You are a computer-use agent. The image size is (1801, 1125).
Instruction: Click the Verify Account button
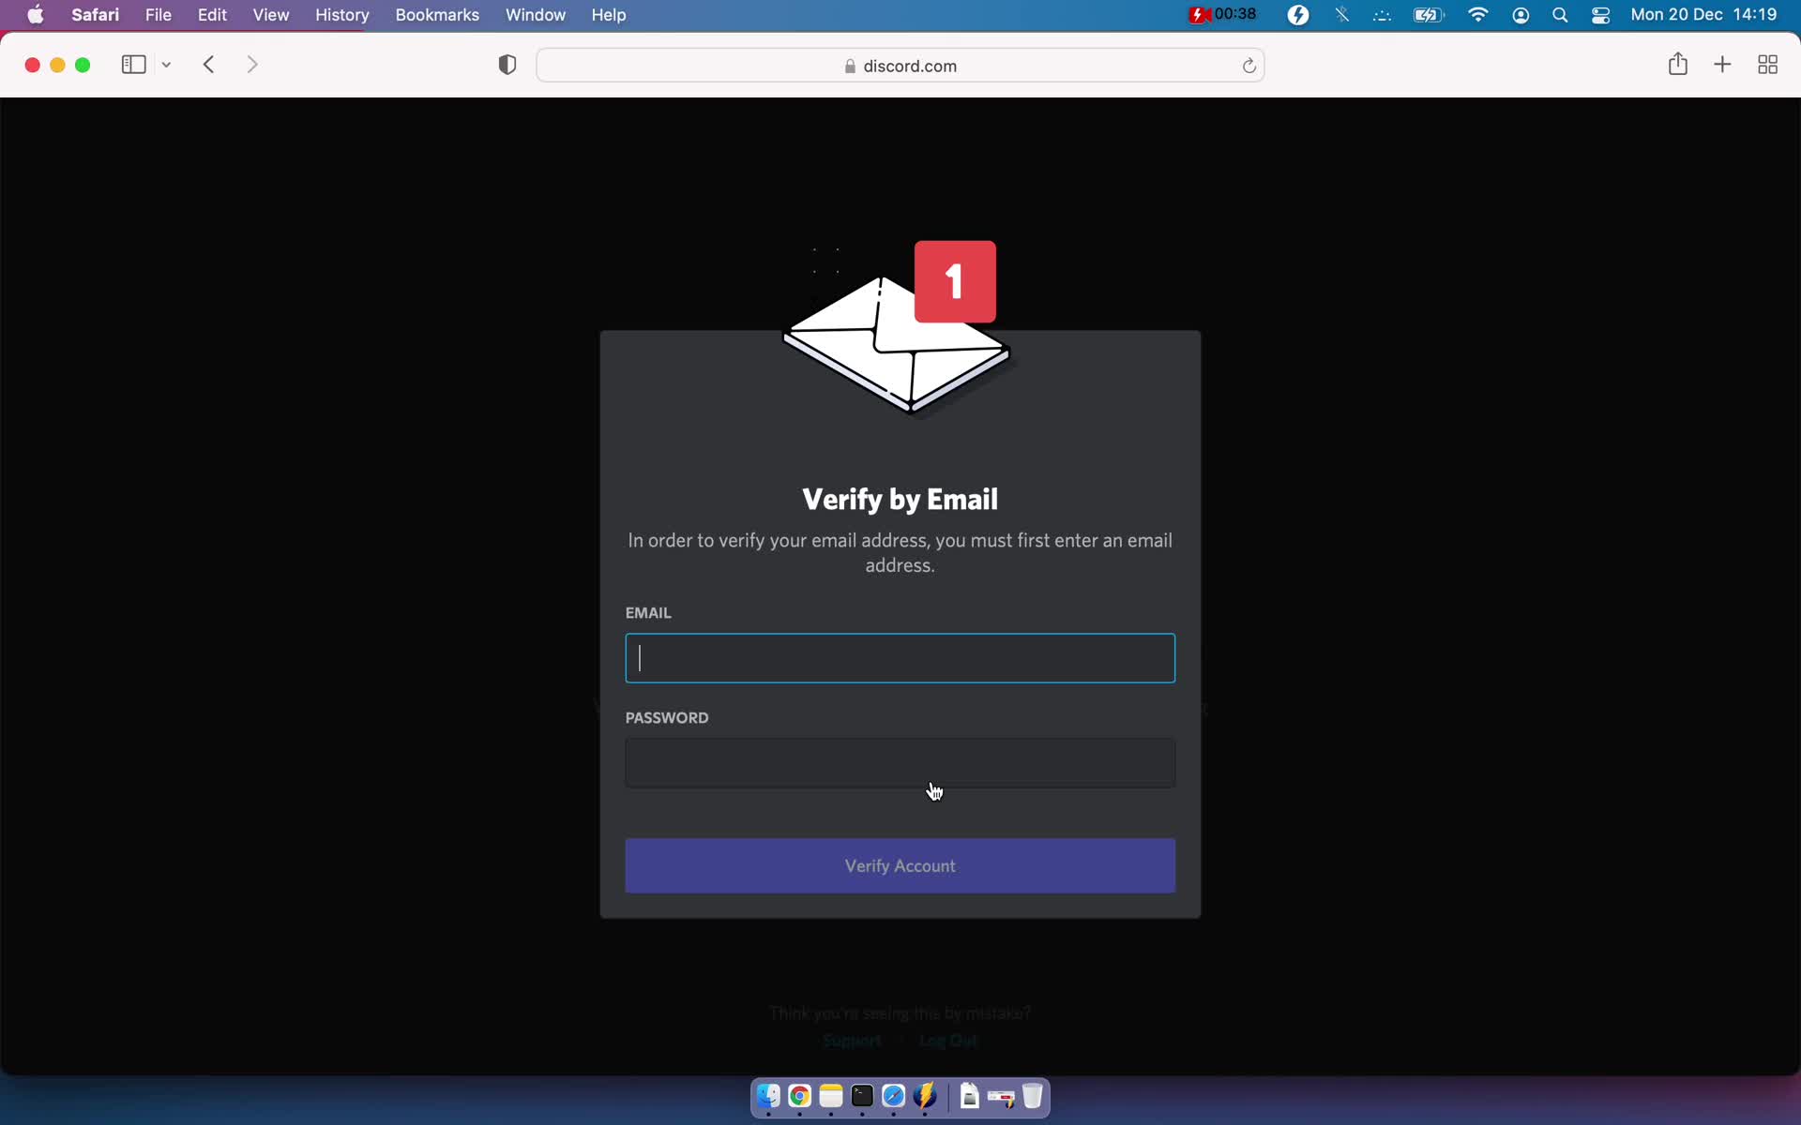coord(900,866)
